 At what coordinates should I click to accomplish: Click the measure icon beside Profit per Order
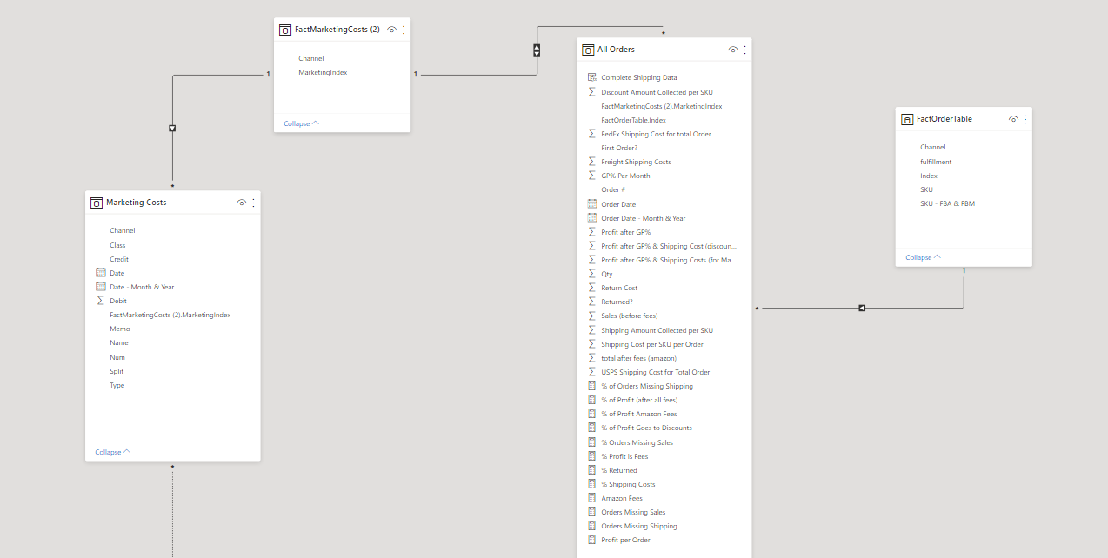pos(592,540)
